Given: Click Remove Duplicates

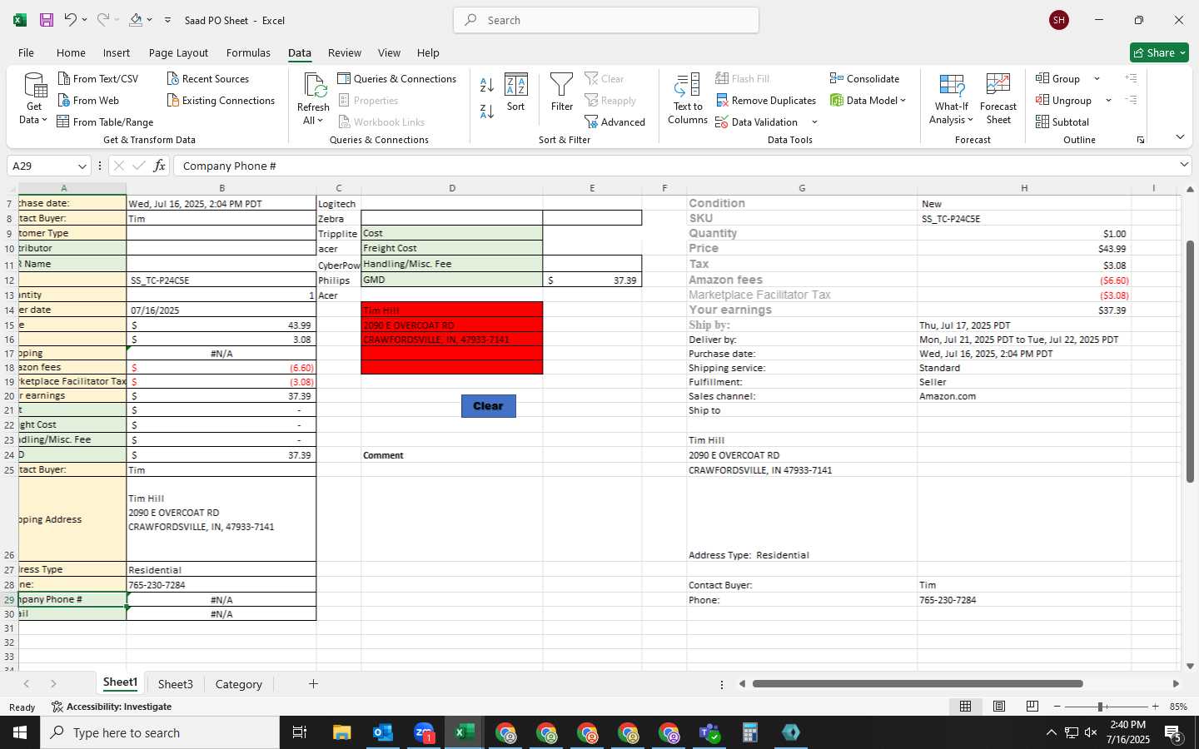Looking at the screenshot, I should click(x=766, y=100).
